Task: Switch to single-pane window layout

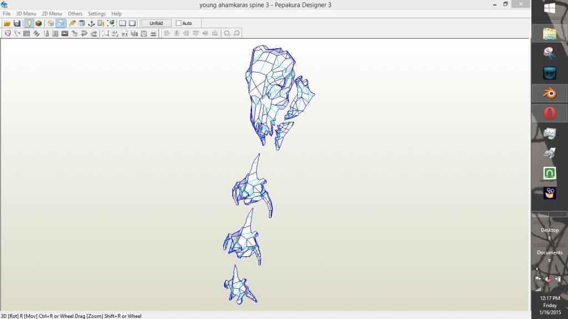Action: pyautogui.click(x=132, y=23)
